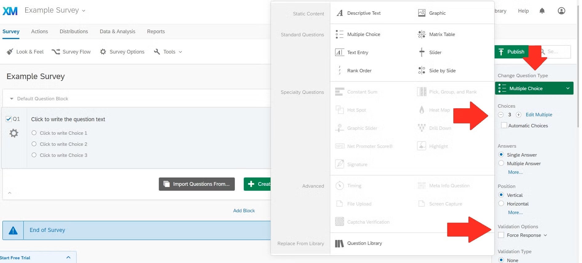Select the Signature question type

pos(351,164)
